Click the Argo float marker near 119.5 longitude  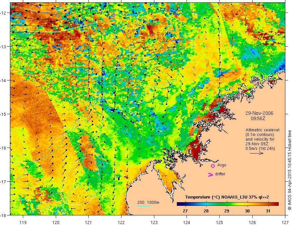pyautogui.click(x=39, y=7)
